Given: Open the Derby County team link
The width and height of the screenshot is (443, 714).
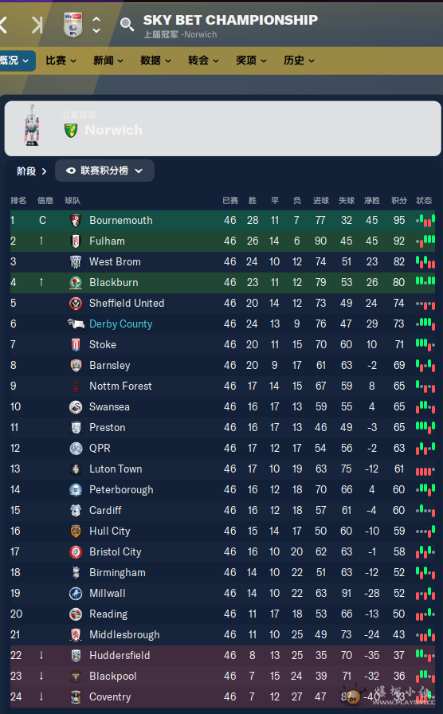Looking at the screenshot, I should pos(120,324).
